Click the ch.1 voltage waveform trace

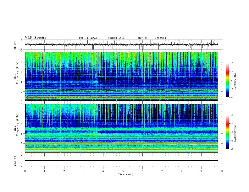tap(121, 45)
